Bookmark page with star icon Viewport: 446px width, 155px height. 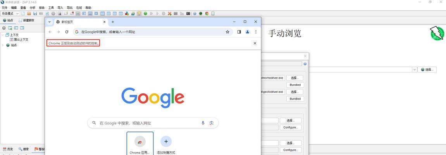coord(227,32)
